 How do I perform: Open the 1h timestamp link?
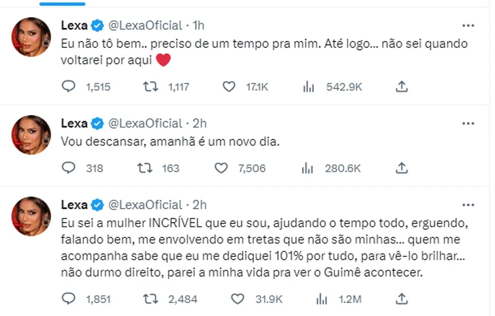coord(198,25)
